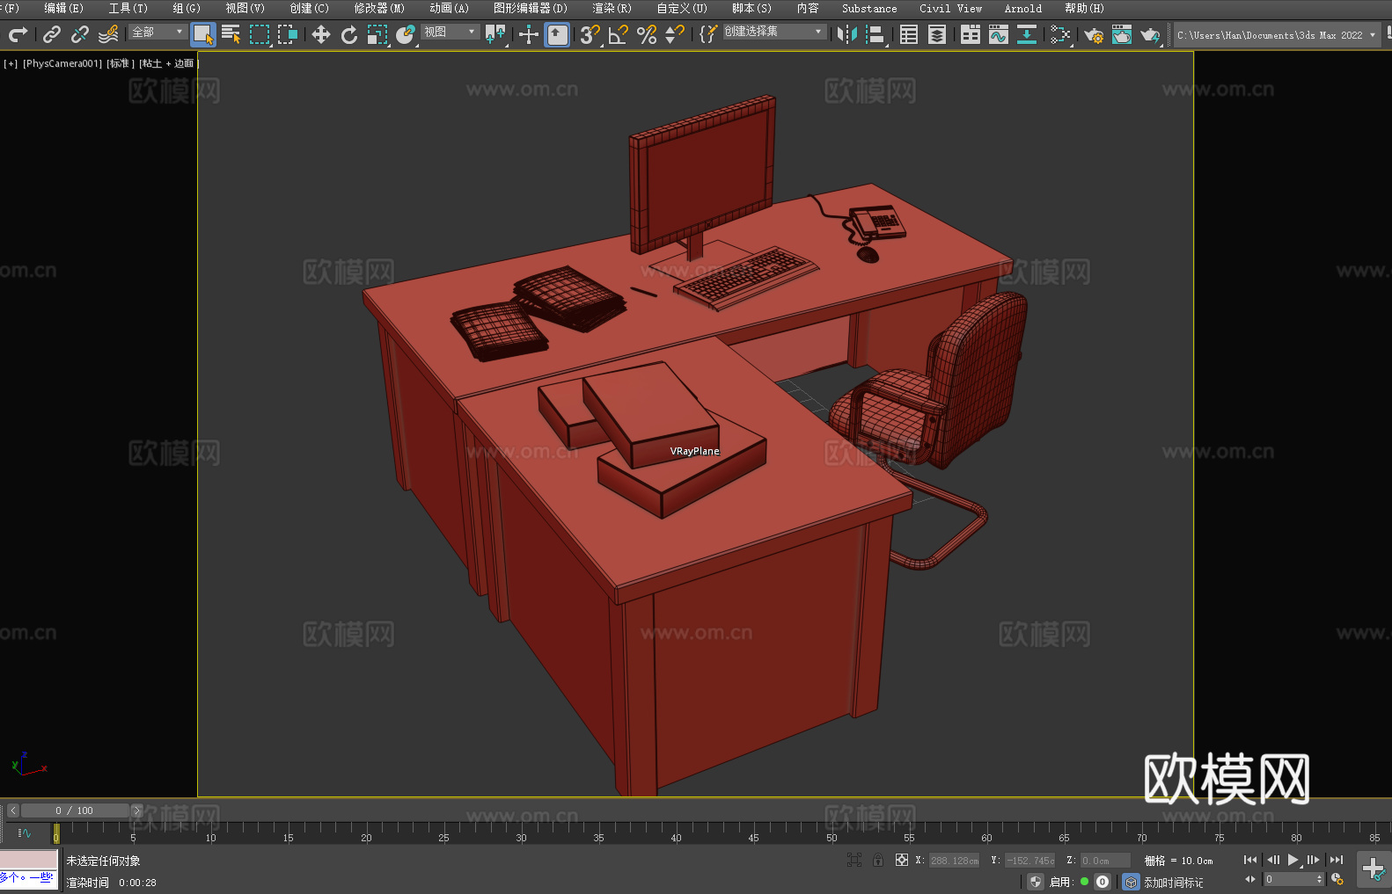Open the Scene Explorer toggle icon
The height and width of the screenshot is (894, 1392).
[909, 34]
